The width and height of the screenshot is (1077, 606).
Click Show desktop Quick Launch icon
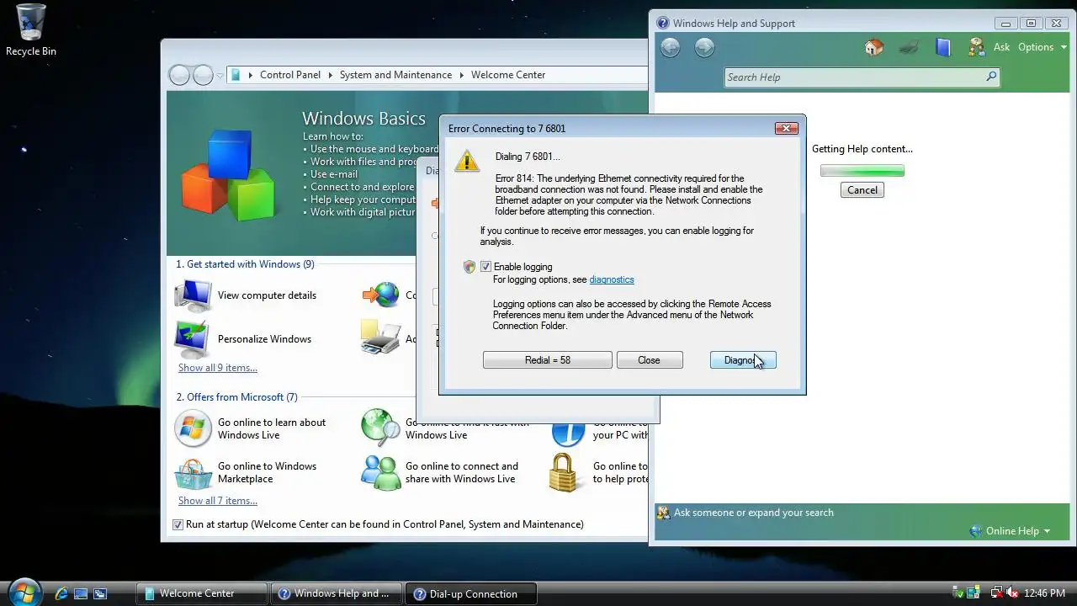81,593
